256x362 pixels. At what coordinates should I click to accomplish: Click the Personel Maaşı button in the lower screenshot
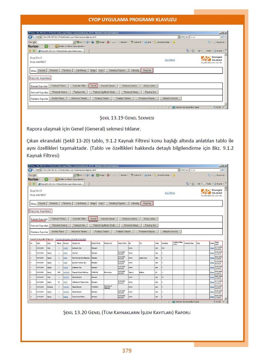pyautogui.click(x=131, y=225)
